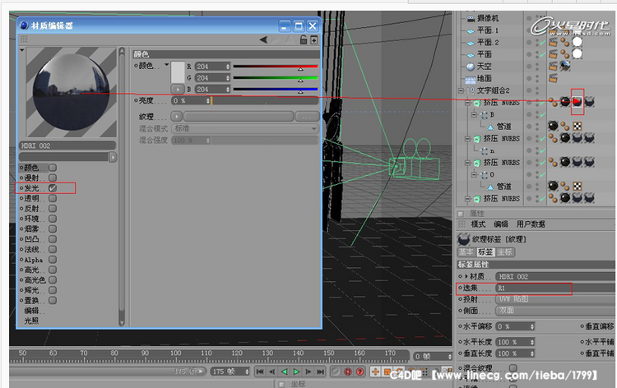Open the 用户数据 menu in attributes panel

coord(531,224)
